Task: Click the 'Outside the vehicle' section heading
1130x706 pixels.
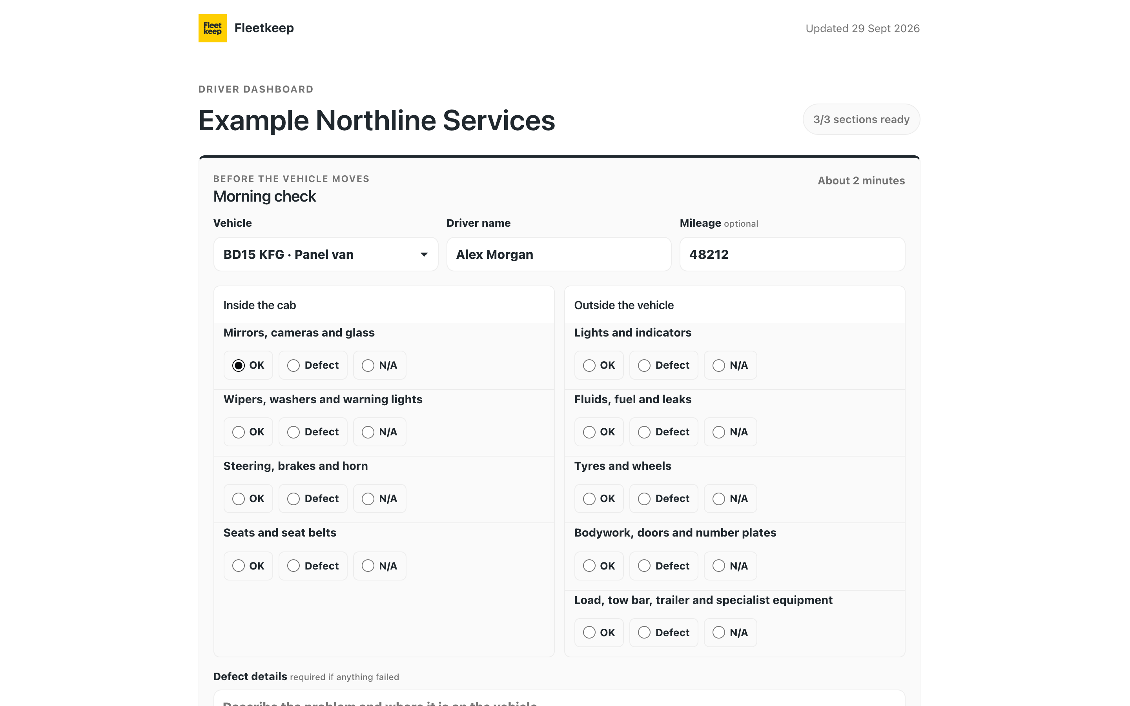Action: (624, 306)
